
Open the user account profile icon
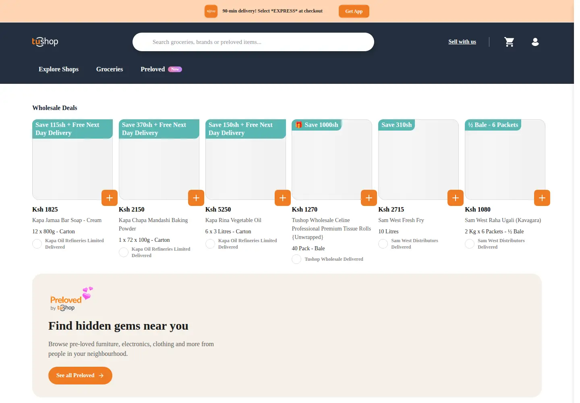(535, 42)
